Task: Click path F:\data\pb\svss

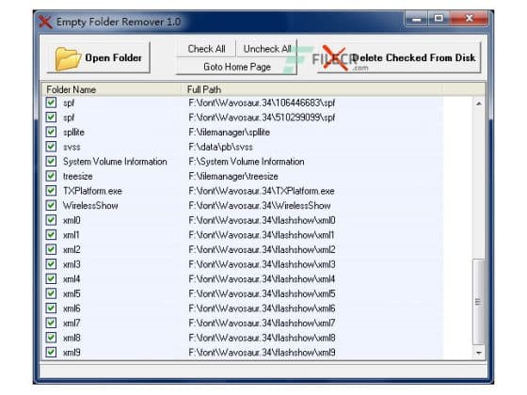Action: point(220,147)
